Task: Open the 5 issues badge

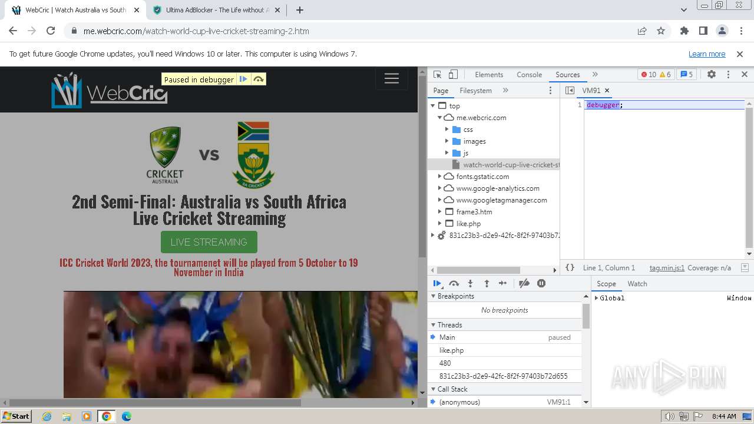Action: [x=687, y=75]
